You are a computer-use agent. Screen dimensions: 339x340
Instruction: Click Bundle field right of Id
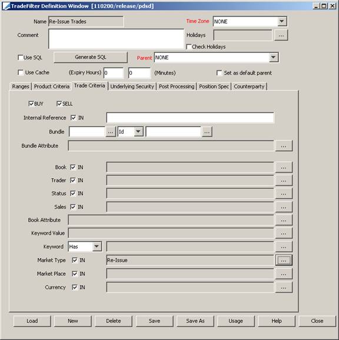(174, 132)
